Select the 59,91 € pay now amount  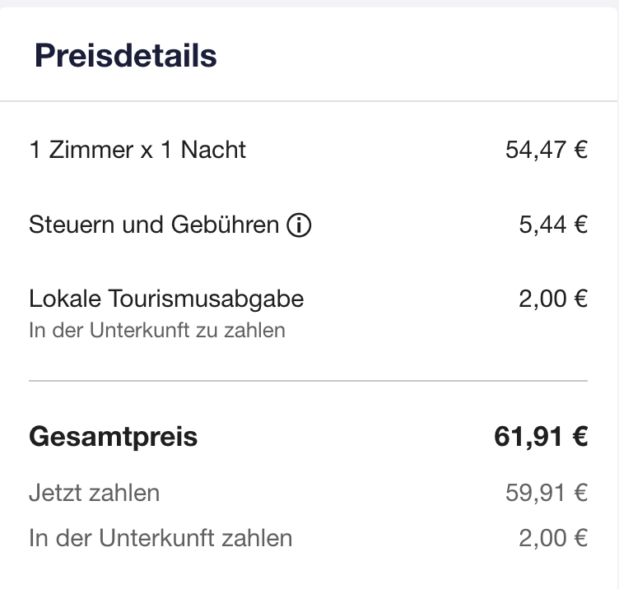(547, 493)
